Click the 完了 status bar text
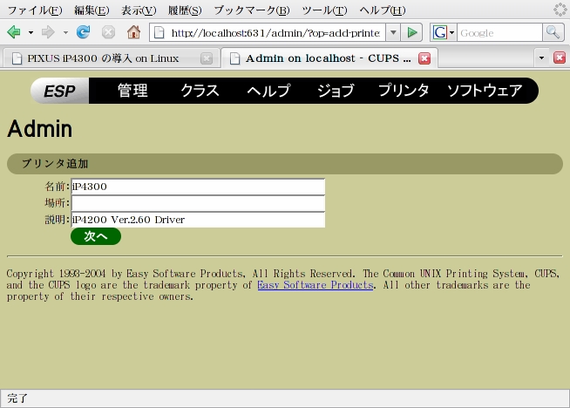 click(x=17, y=398)
